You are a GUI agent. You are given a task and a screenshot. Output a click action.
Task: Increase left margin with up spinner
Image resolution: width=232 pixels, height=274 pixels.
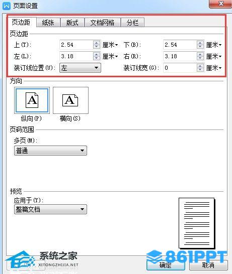click(97, 54)
